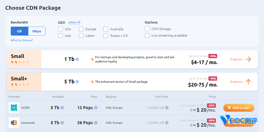Viewport: 264px width, 132px height.
Task: Click info icon next to Small+ 5 Tb
Action: click(77, 82)
